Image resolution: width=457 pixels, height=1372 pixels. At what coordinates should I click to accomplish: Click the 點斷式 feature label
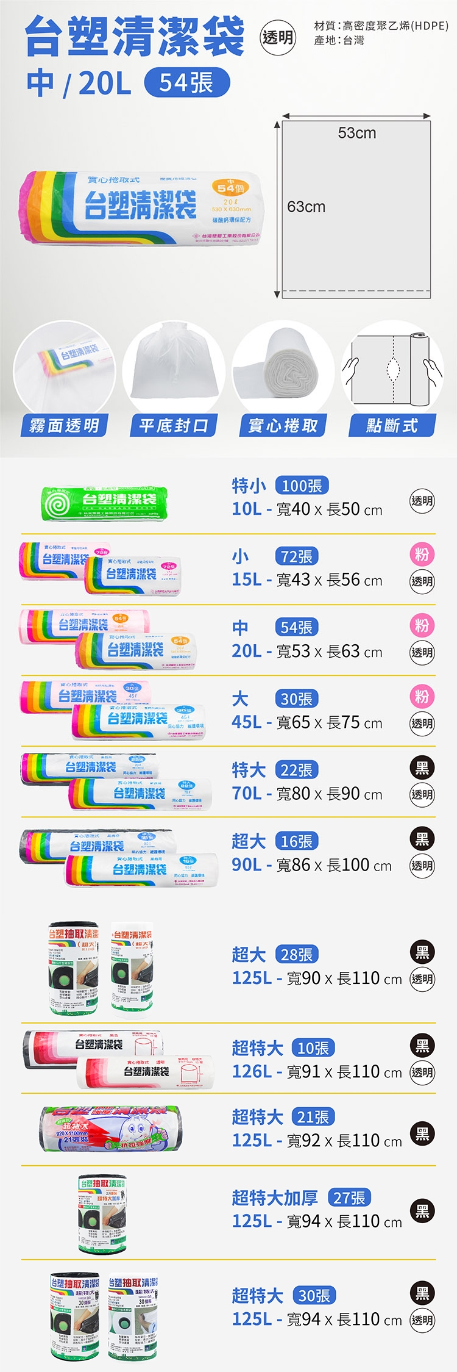[x=392, y=425]
